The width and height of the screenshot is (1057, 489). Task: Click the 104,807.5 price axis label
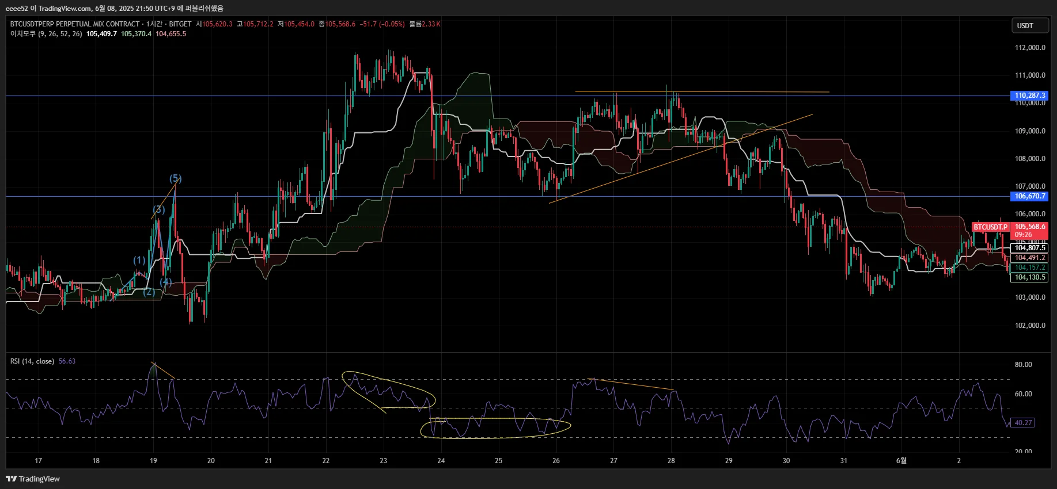tap(1029, 248)
